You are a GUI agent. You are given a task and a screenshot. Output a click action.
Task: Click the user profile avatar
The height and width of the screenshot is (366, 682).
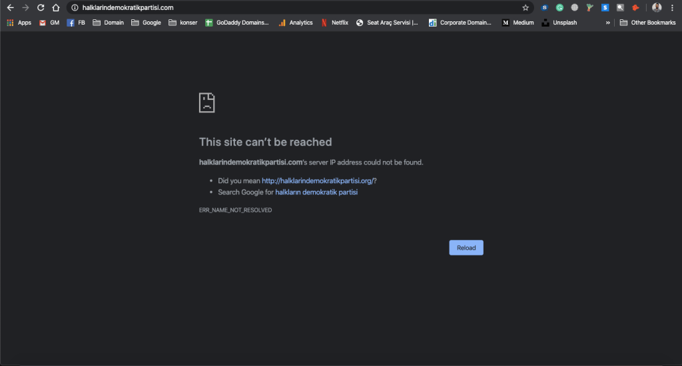657,8
